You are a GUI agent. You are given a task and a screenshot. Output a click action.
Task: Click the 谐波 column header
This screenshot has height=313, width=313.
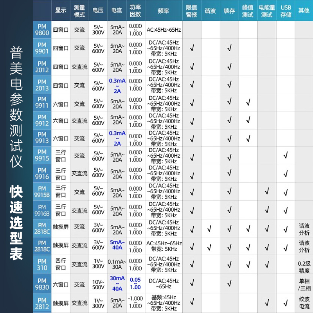(210, 10)
